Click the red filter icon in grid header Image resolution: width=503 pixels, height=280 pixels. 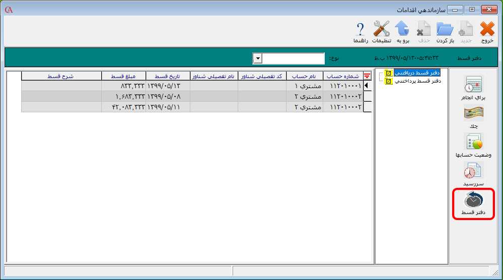367,76
